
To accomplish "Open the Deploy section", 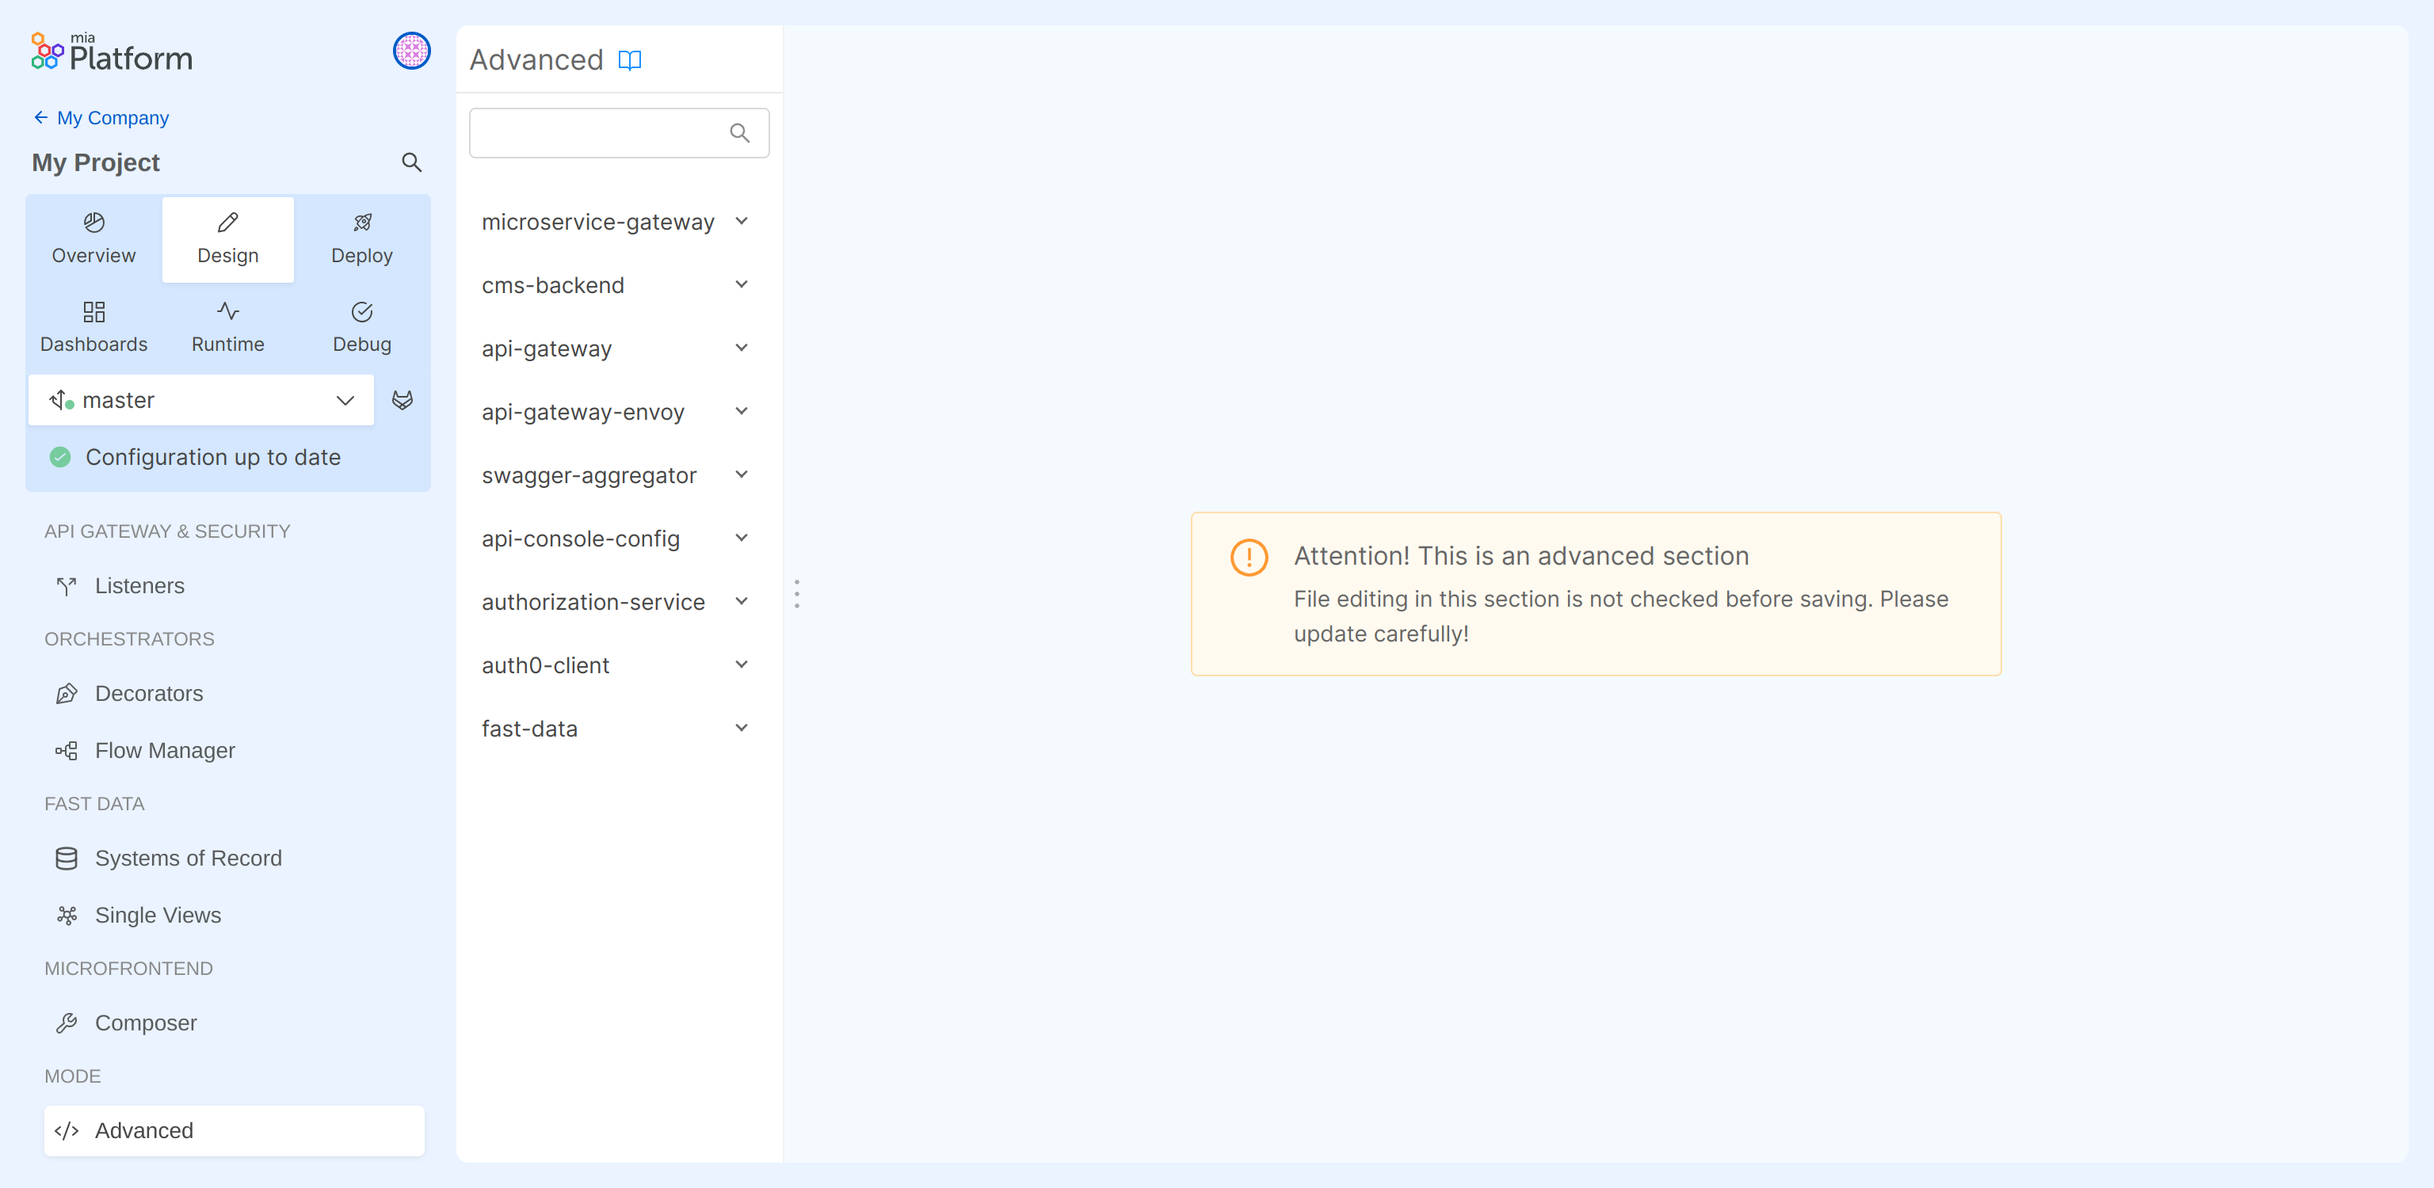I will [361, 239].
